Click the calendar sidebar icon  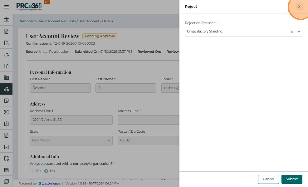6,170
